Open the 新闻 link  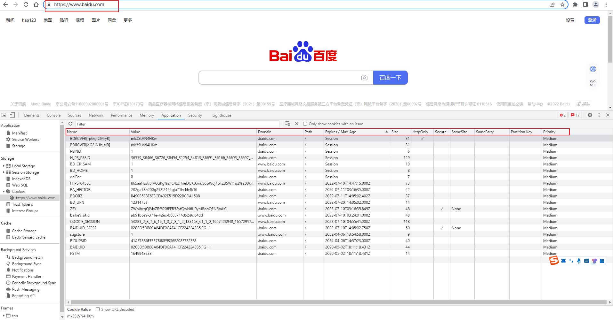(10, 20)
